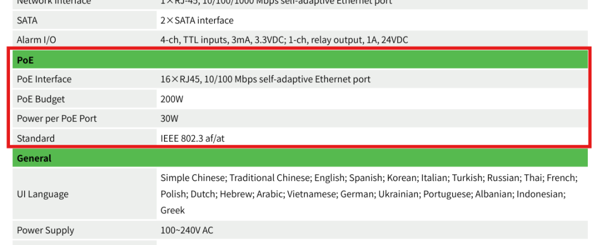Click the PoE Budget label
Screen dimensions: 602x245
41,99
